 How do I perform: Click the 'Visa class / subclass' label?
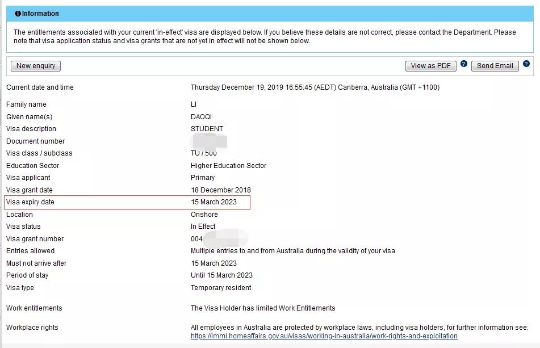pos(39,153)
